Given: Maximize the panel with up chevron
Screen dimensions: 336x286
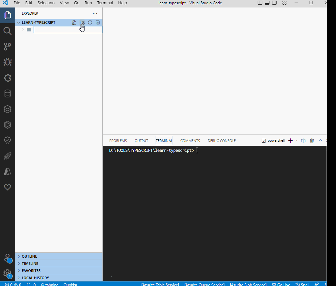Looking at the screenshot, I should click(320, 140).
